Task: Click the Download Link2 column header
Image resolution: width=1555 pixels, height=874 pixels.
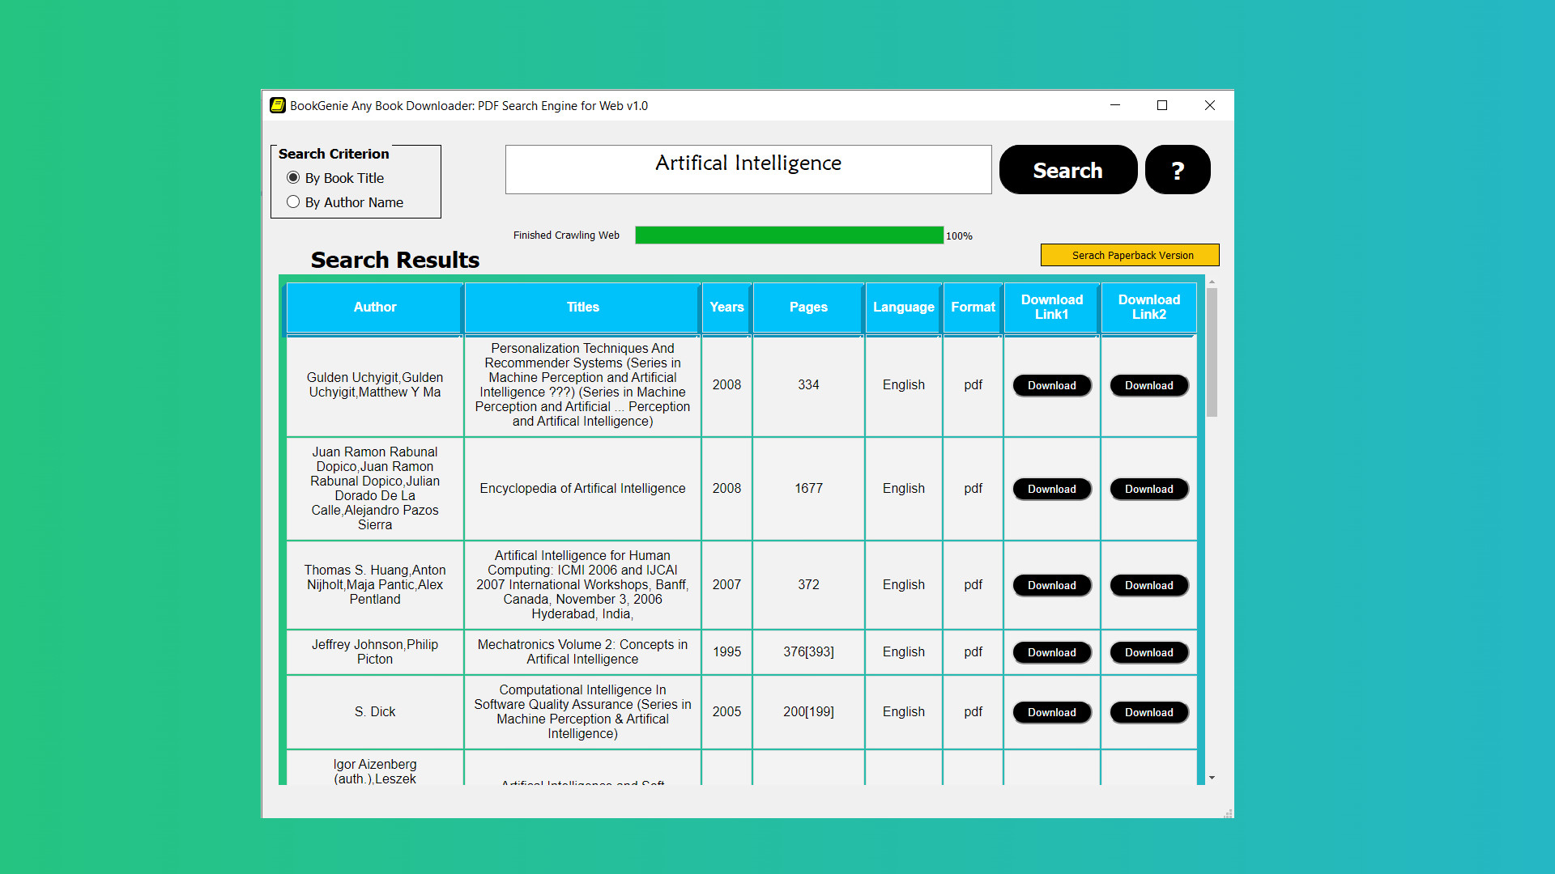Action: tap(1149, 308)
